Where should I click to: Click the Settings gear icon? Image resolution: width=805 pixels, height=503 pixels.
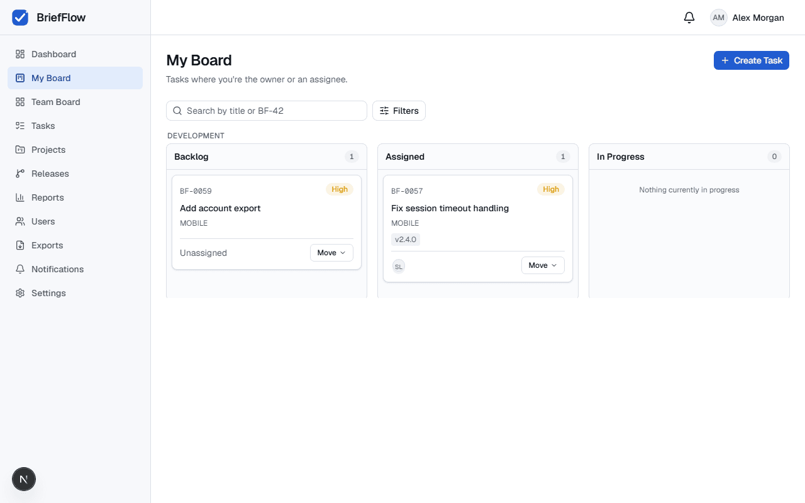tap(20, 293)
